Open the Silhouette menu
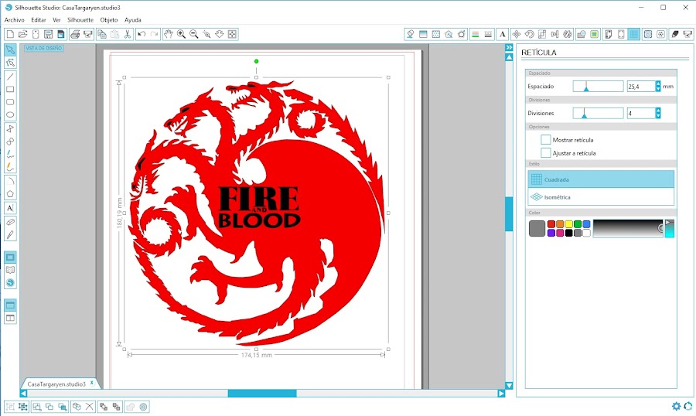 80,20
